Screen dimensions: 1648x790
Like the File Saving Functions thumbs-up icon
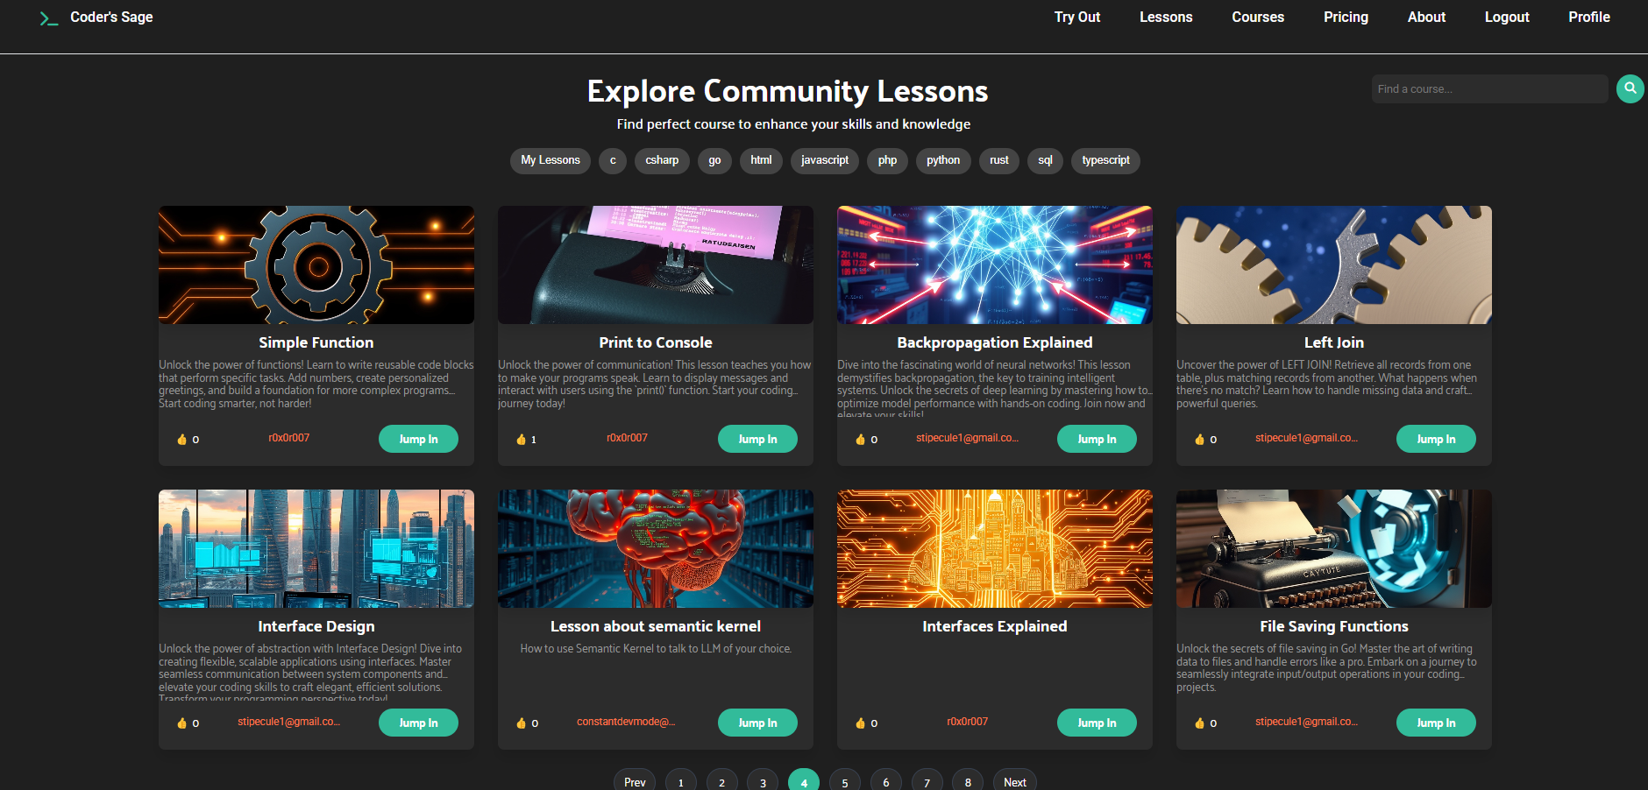coord(1199,723)
